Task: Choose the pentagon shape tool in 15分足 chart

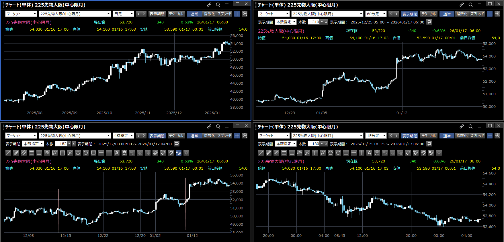Action: point(331,153)
